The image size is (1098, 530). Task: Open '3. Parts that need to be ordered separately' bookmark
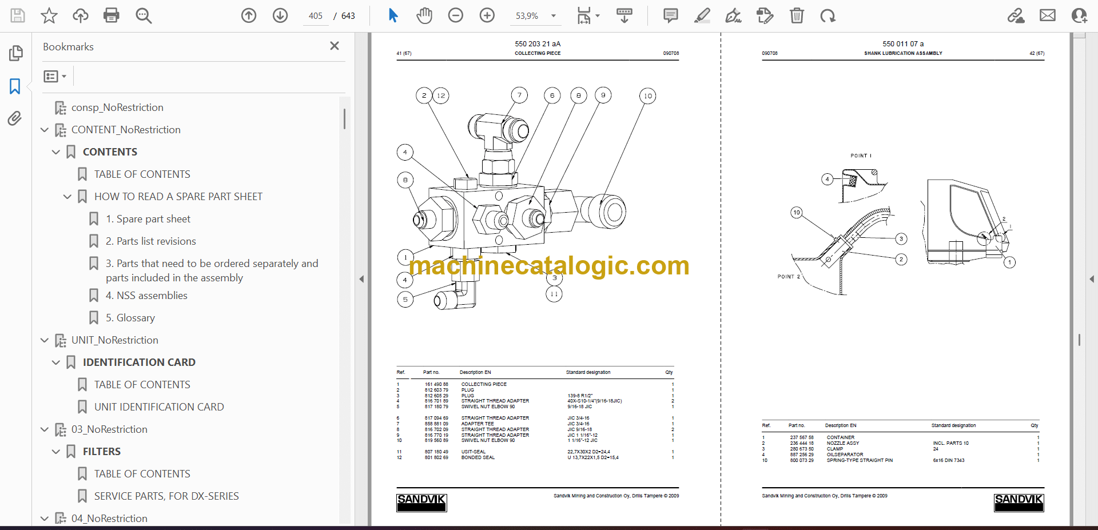pyautogui.click(x=212, y=270)
